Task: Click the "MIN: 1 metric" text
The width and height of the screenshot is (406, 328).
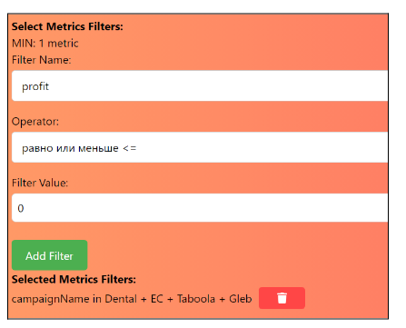Action: tap(45, 44)
